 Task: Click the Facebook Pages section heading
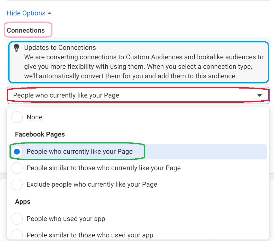pos(40,134)
